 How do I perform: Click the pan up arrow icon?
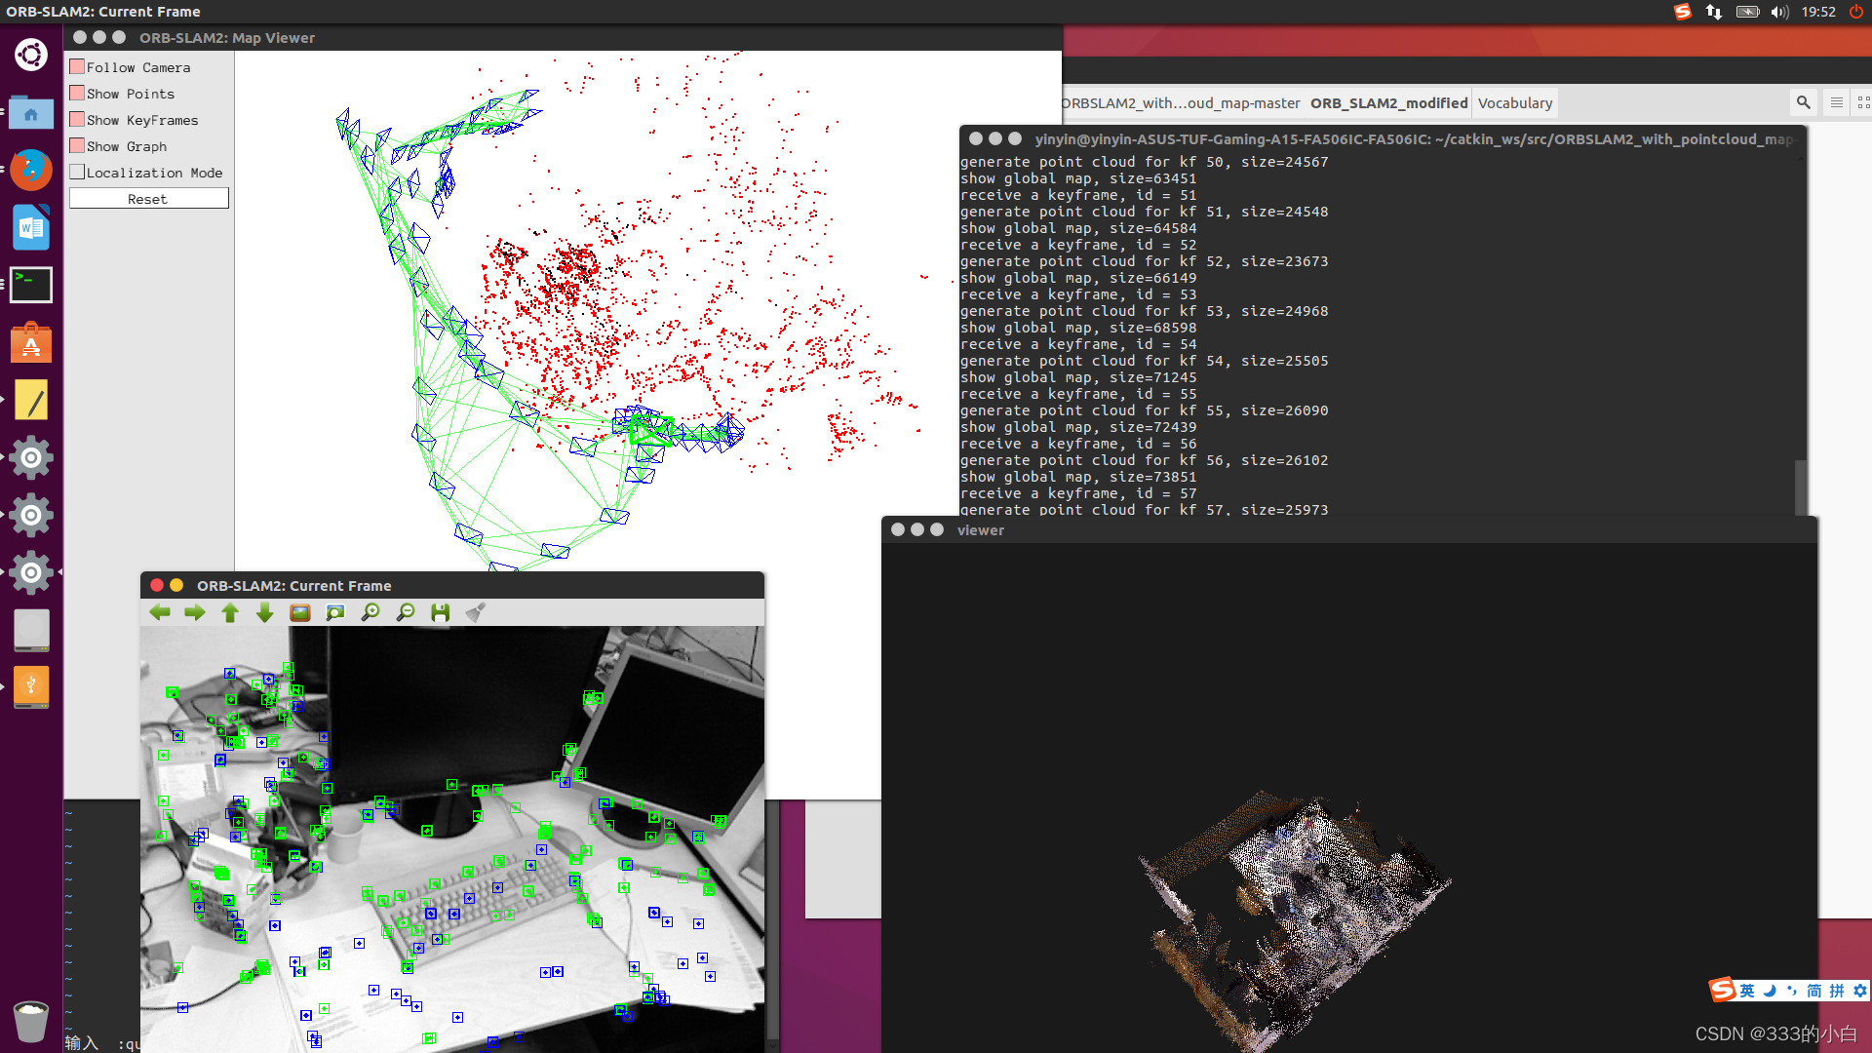230,612
